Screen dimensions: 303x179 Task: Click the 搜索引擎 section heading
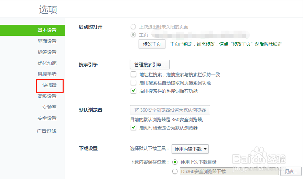88,65
